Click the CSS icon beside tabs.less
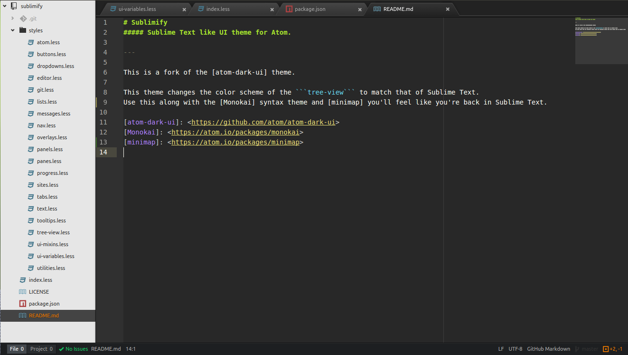This screenshot has width=628, height=355. point(30,197)
